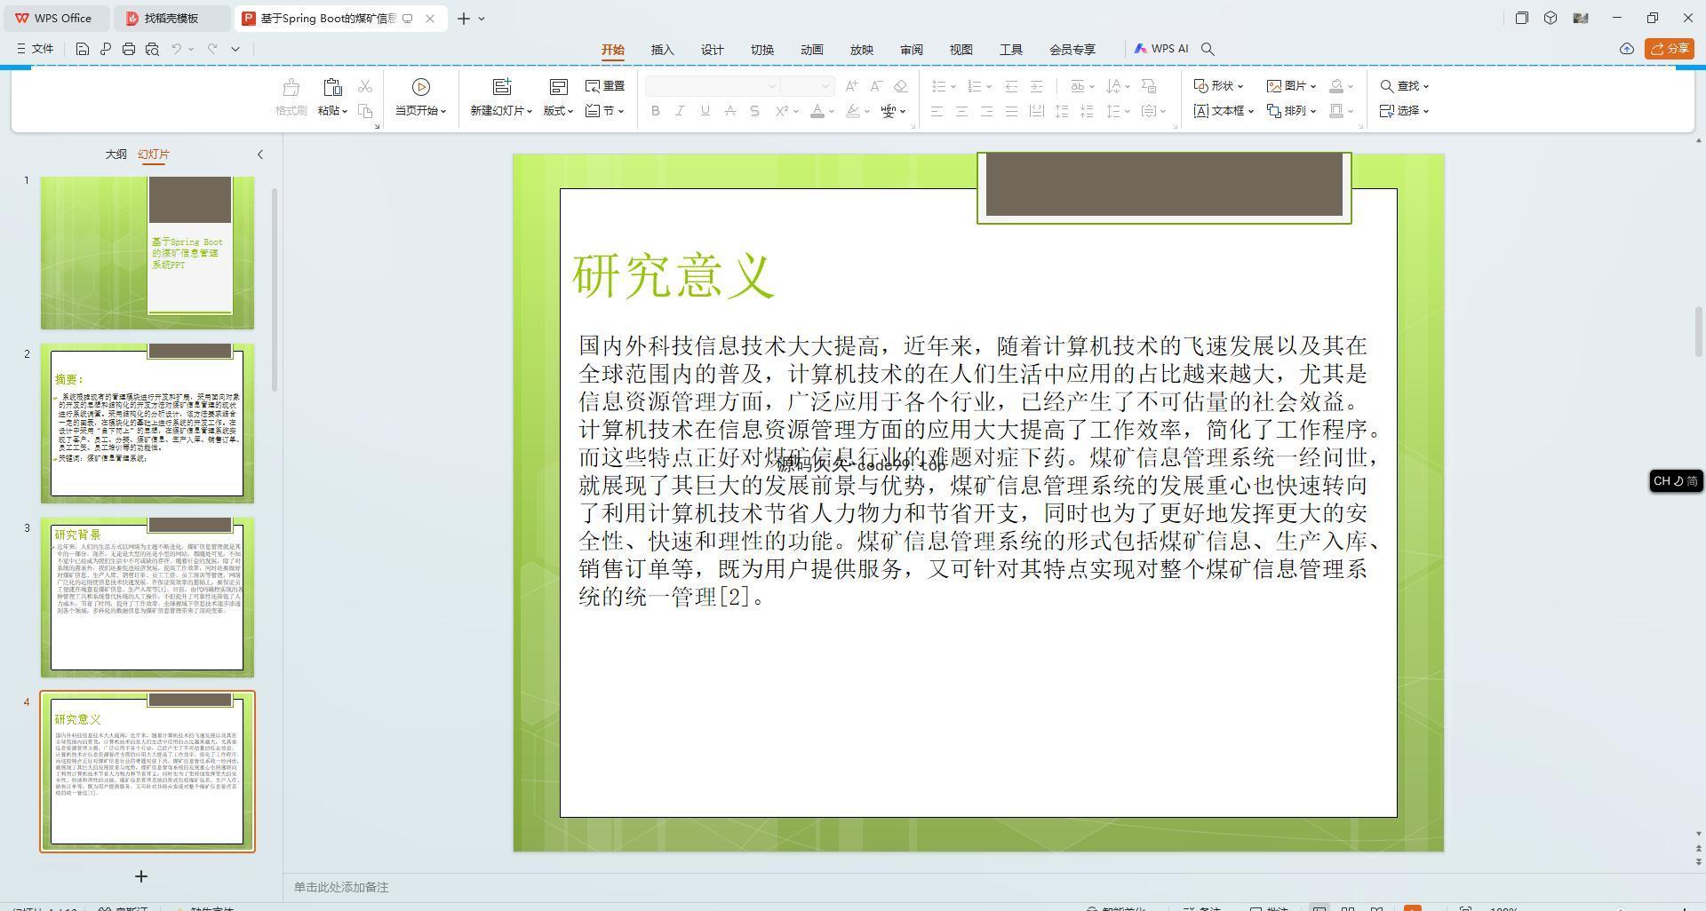Open the Layout (版式) dropdown

click(558, 111)
